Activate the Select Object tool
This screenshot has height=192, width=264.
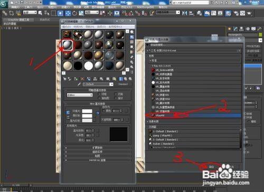point(40,13)
